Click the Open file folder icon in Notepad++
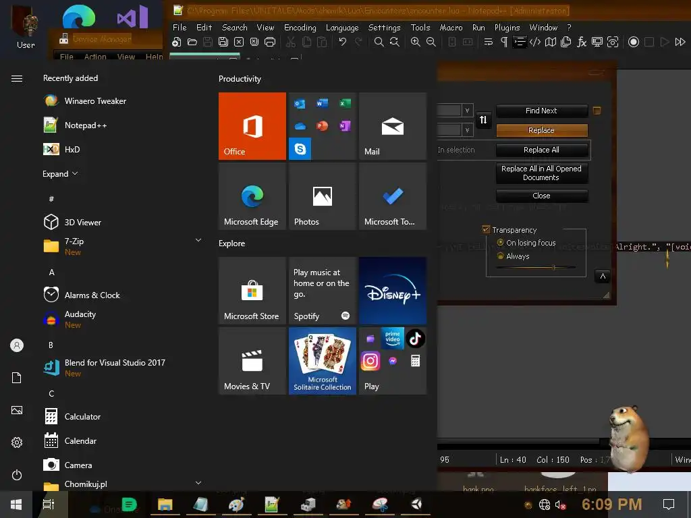Screen dimensions: 691x518 tap(192, 42)
